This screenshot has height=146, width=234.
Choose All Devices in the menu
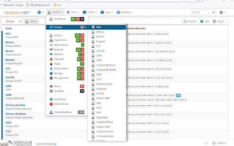pos(67,19)
